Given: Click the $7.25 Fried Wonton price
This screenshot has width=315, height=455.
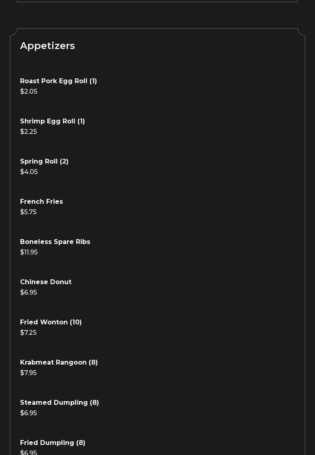Looking at the screenshot, I should [x=28, y=333].
